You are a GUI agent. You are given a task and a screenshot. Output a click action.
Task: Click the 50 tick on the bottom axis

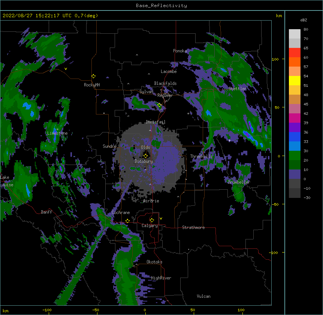click(193, 310)
